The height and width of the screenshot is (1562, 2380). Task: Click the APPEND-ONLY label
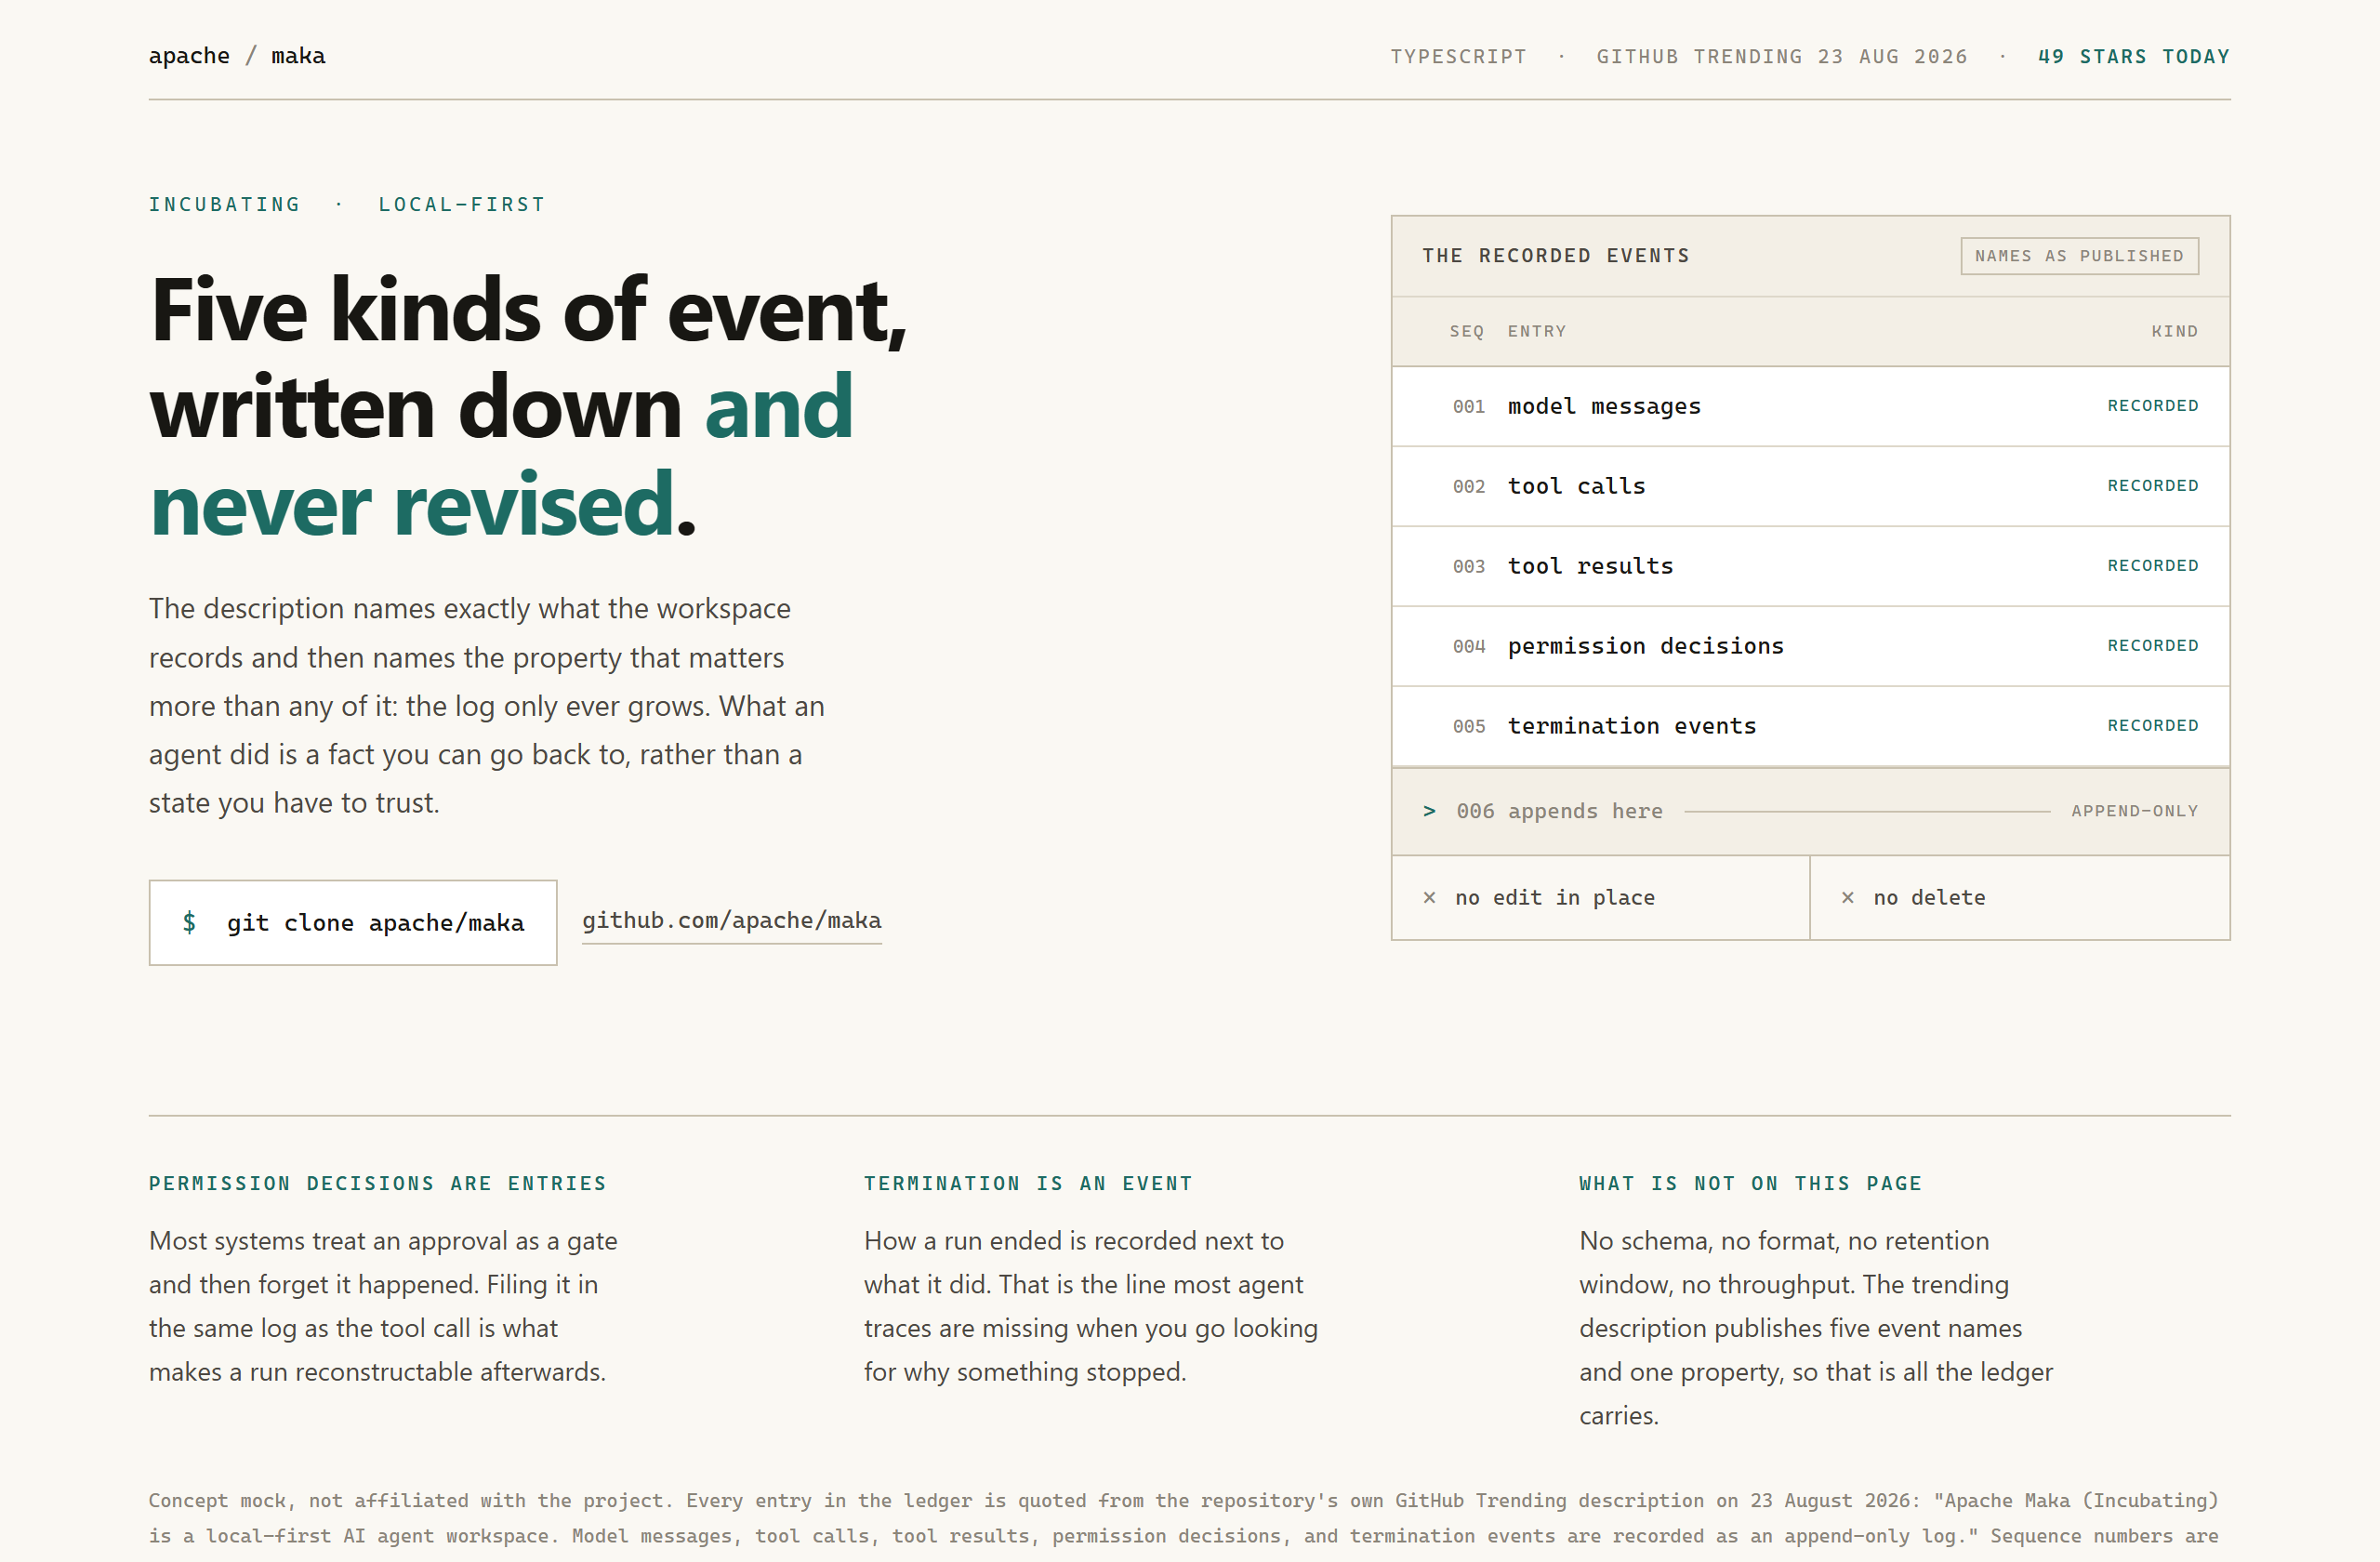tap(2134, 811)
